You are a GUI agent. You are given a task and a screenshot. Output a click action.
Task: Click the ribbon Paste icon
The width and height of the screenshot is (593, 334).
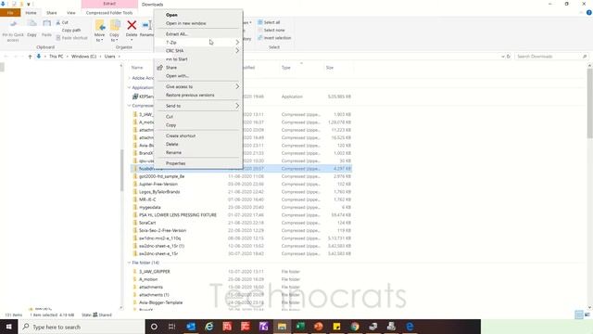[x=46, y=24]
